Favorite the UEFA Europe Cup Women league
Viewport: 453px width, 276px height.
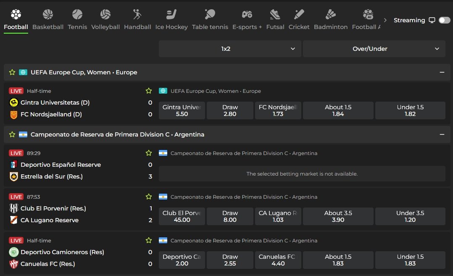coord(12,72)
